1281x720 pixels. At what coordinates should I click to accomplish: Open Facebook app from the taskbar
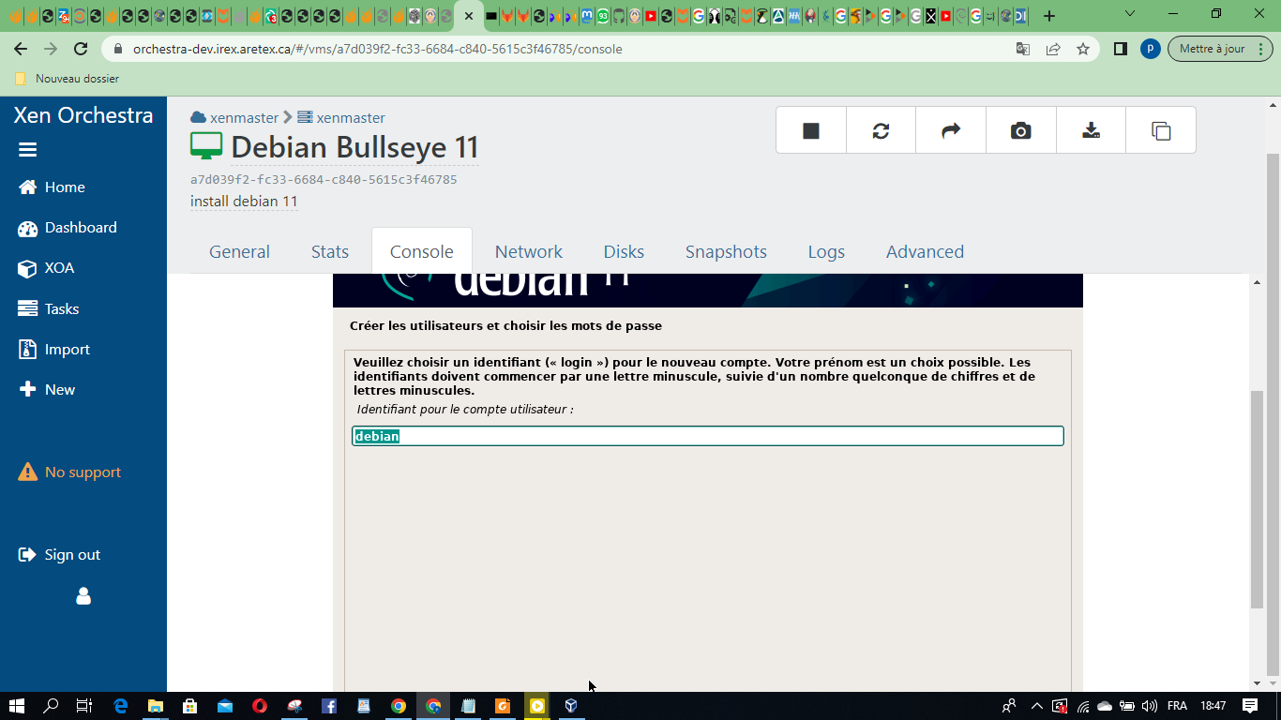329,706
